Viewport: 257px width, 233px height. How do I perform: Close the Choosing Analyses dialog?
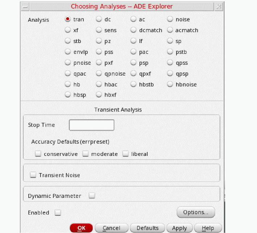click(219, 7)
